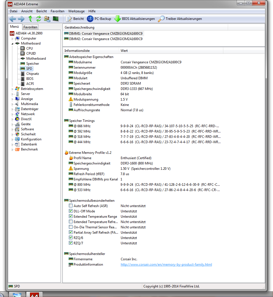Screen dimensions: 273x297
Task: Click the system monitor screen icon in toolbar
Action: 56,19
